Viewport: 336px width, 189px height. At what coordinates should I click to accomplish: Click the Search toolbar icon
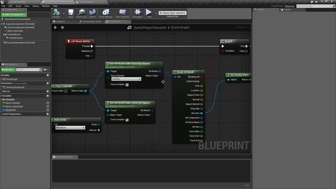pos(92,13)
